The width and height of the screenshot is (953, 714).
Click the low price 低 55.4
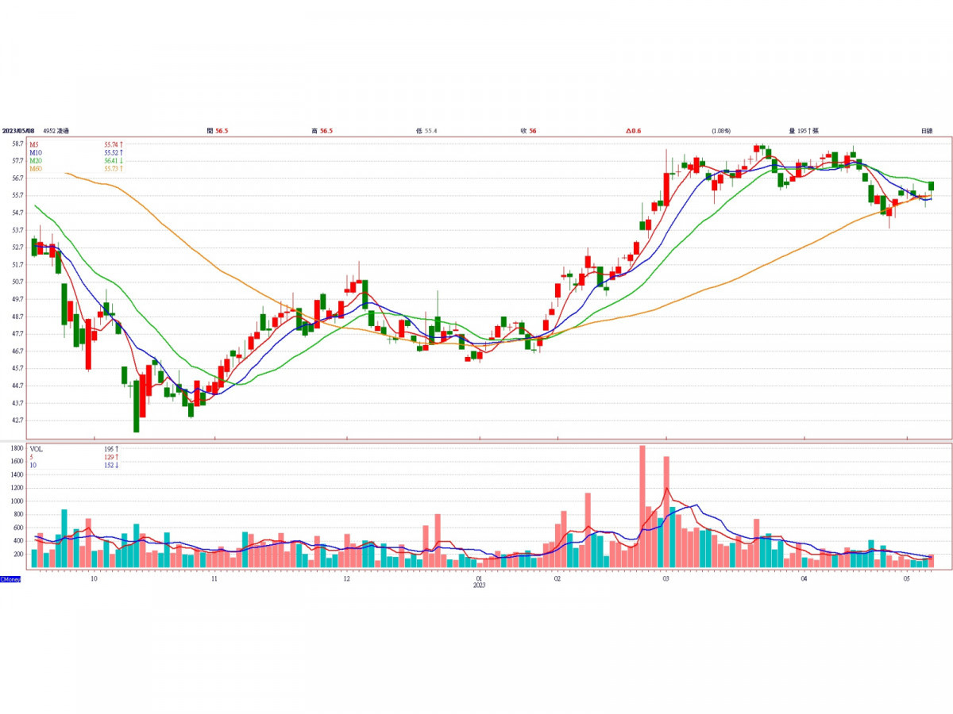(x=426, y=131)
